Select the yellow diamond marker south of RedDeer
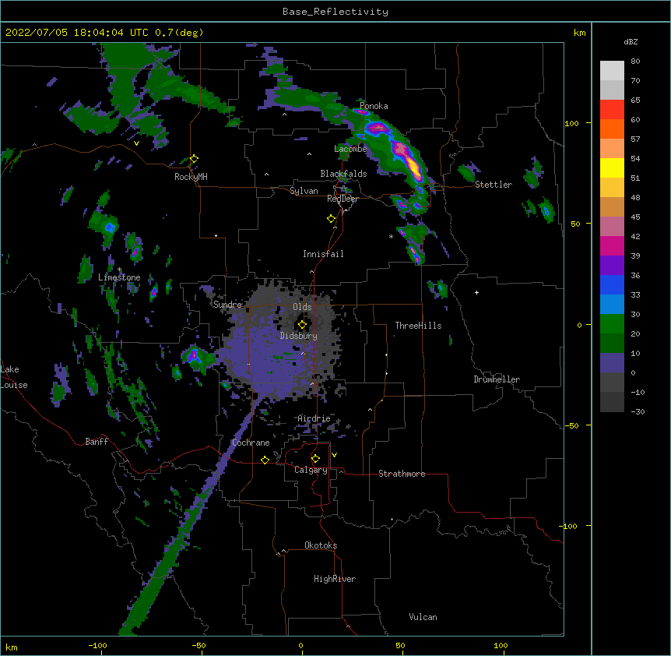671x656 pixels. tap(332, 219)
